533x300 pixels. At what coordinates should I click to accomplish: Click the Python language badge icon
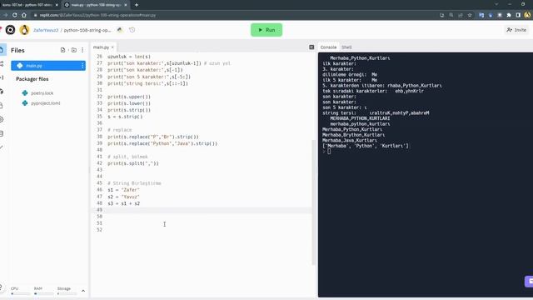pos(120,30)
